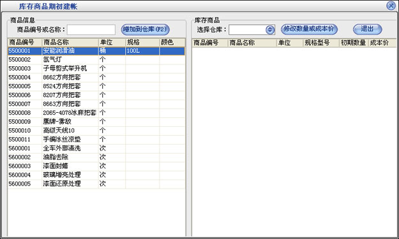Select the 全车外部清洗 service row
The image size is (399, 239).
point(96,148)
